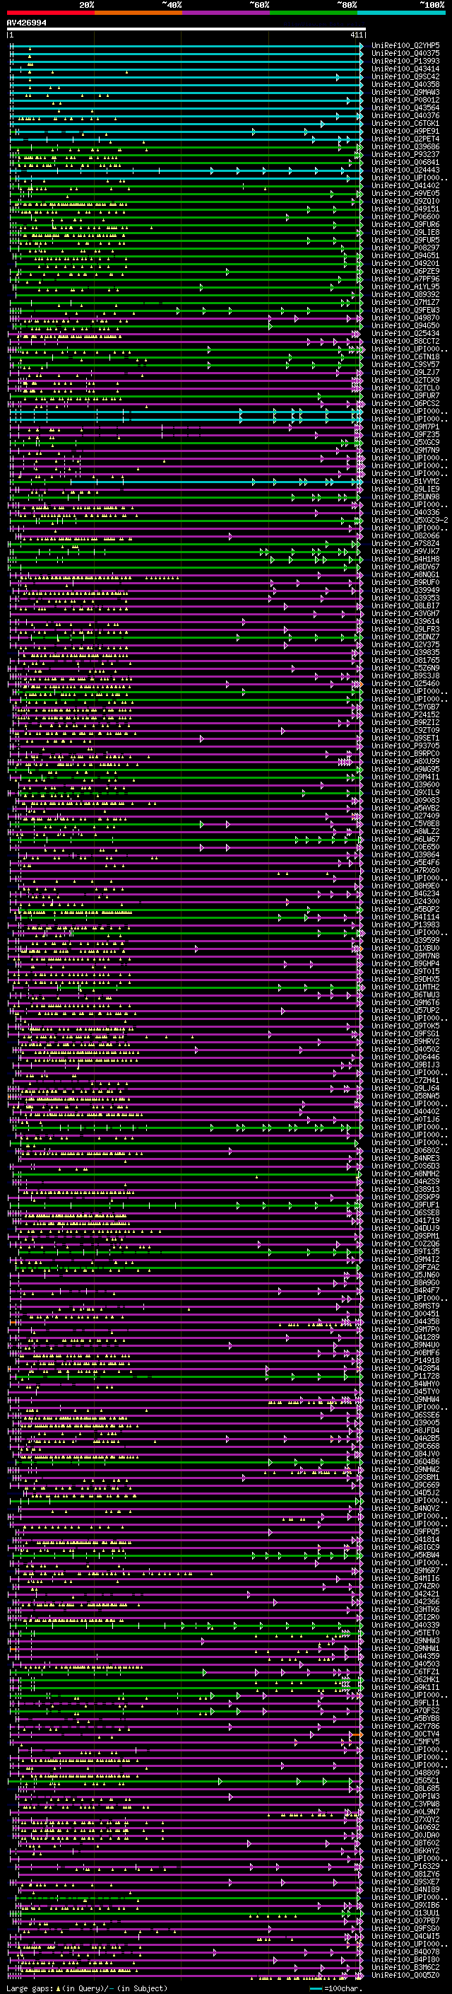Click hit label UniRef100_B4H1H8
Image resolution: width=452 pixels, height=1994 pixels.
coord(405,559)
